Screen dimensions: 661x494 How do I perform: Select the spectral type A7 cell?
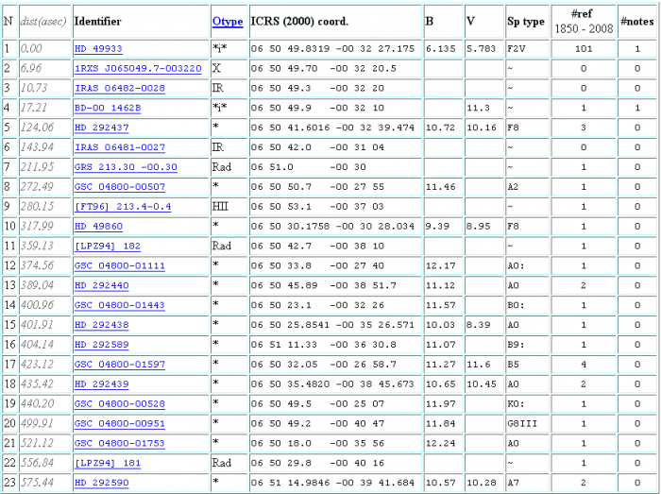click(513, 483)
